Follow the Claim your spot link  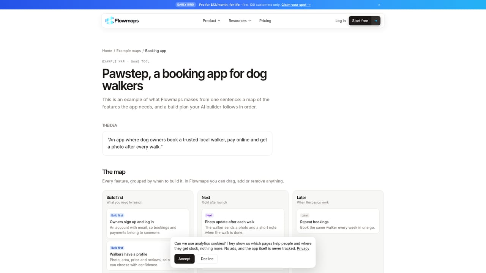coord(296,5)
